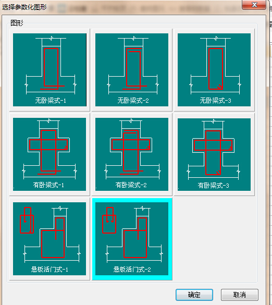Select the 无卧梁式-3 diagram thumbnail

click(x=214, y=70)
